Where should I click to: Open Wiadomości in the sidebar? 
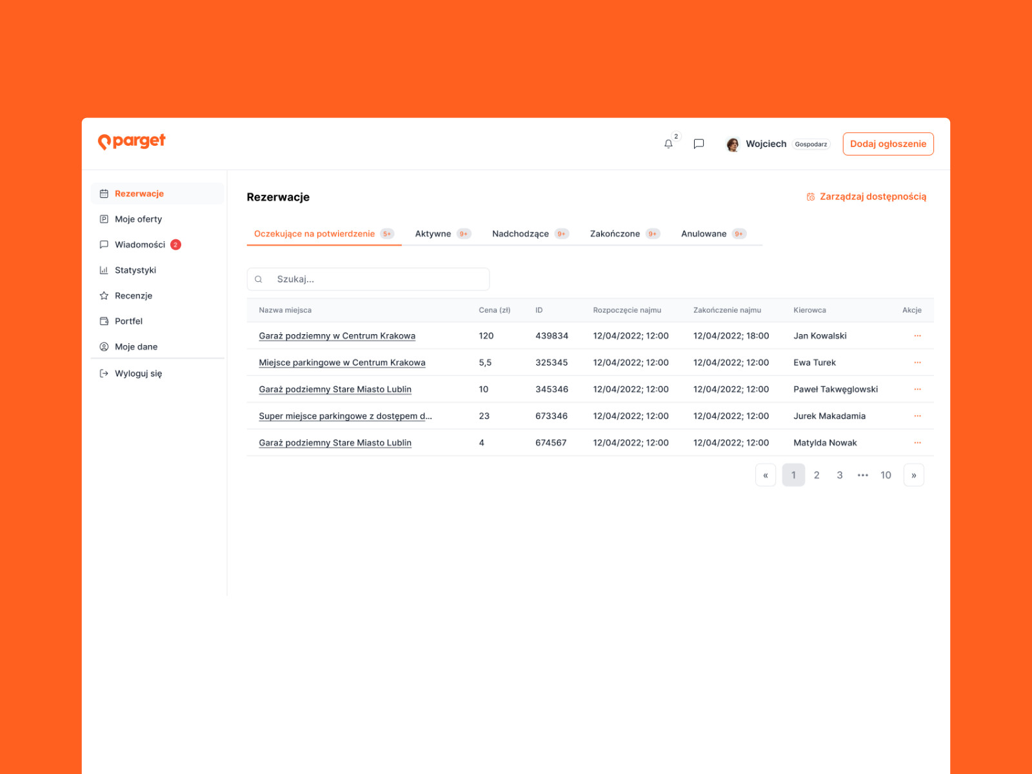(139, 244)
